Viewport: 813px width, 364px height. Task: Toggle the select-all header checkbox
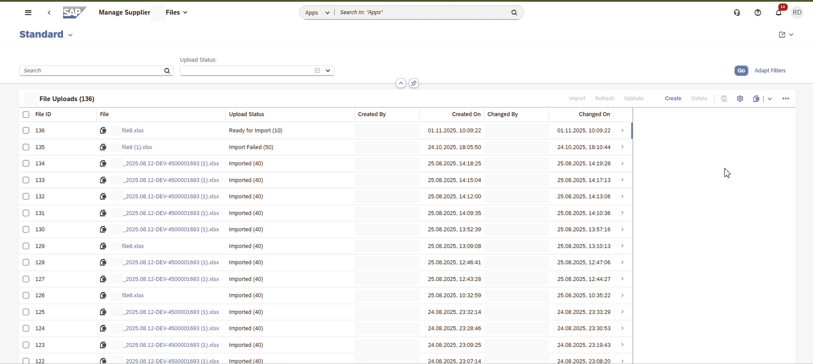click(x=26, y=114)
